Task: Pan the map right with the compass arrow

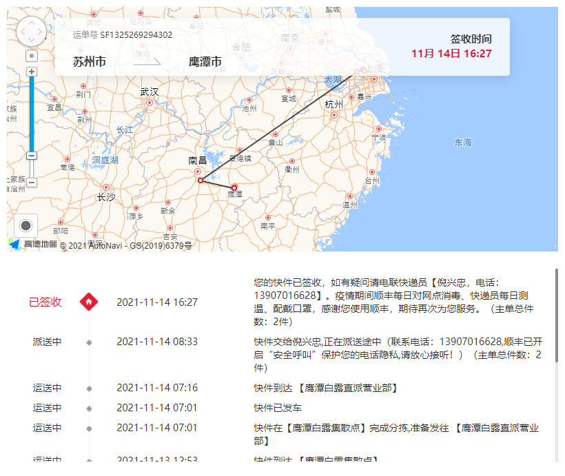Action: (x=40, y=32)
